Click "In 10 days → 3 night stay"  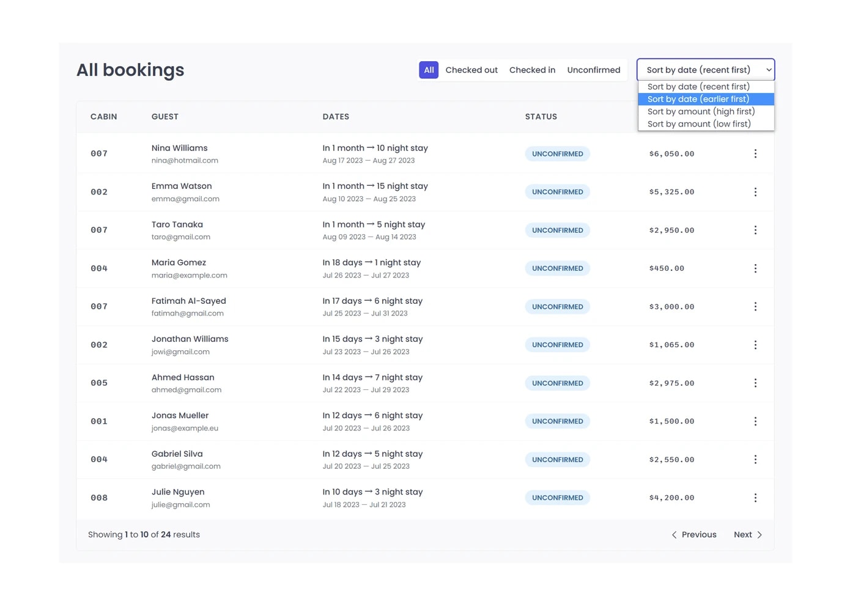(x=373, y=491)
